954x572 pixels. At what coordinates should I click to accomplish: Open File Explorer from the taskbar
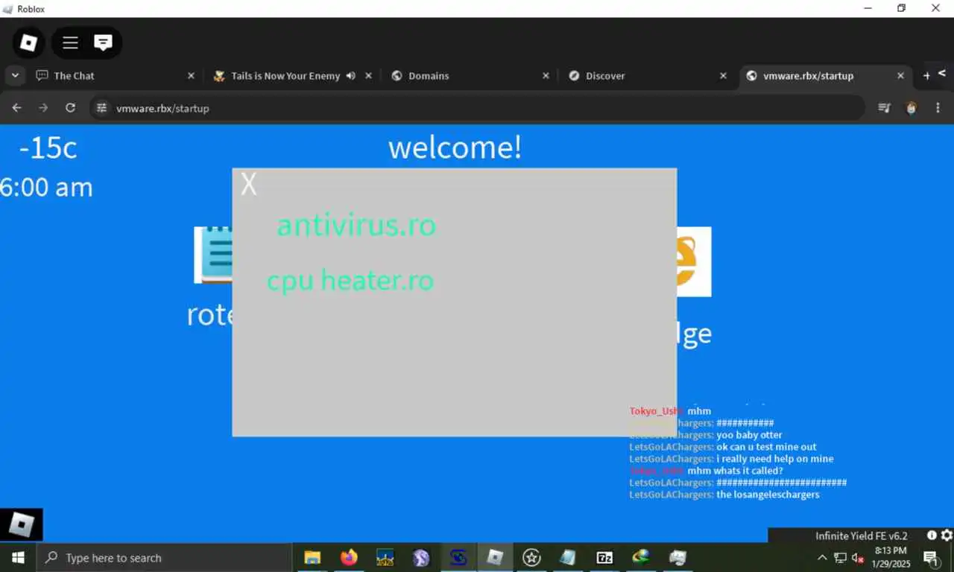point(312,557)
